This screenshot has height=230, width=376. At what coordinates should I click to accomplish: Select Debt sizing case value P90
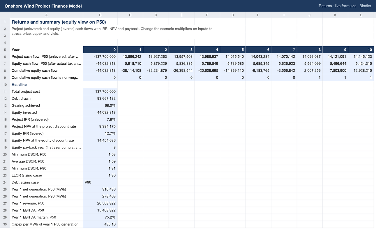[100, 182]
